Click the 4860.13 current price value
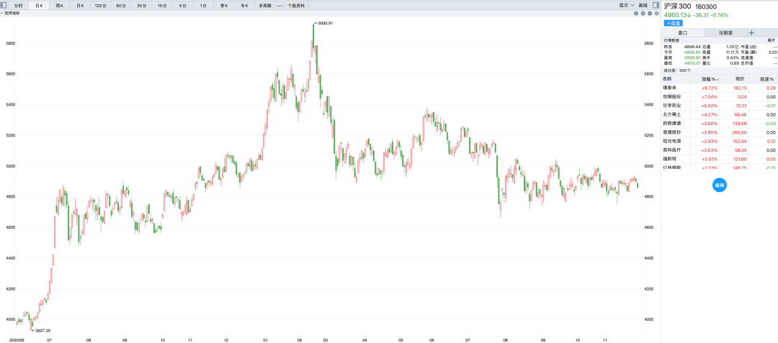 (x=675, y=15)
